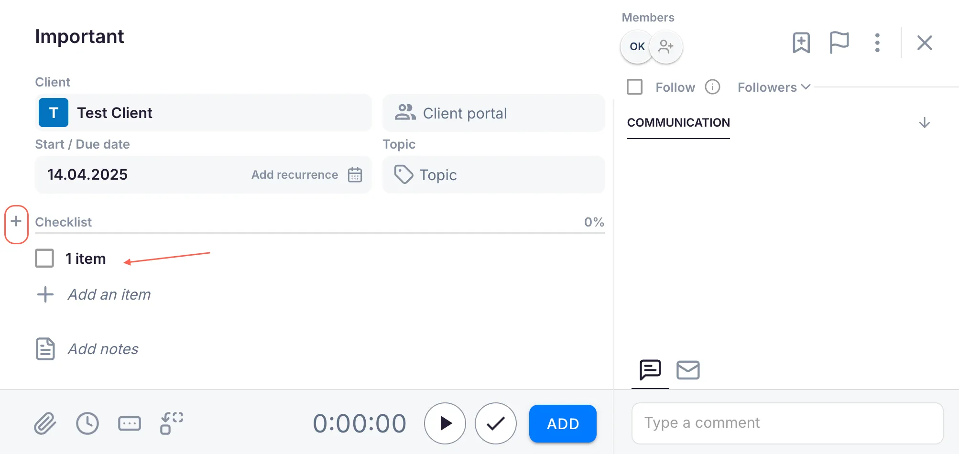Open the calendar date picker icon
The height and width of the screenshot is (454, 959).
pos(355,175)
